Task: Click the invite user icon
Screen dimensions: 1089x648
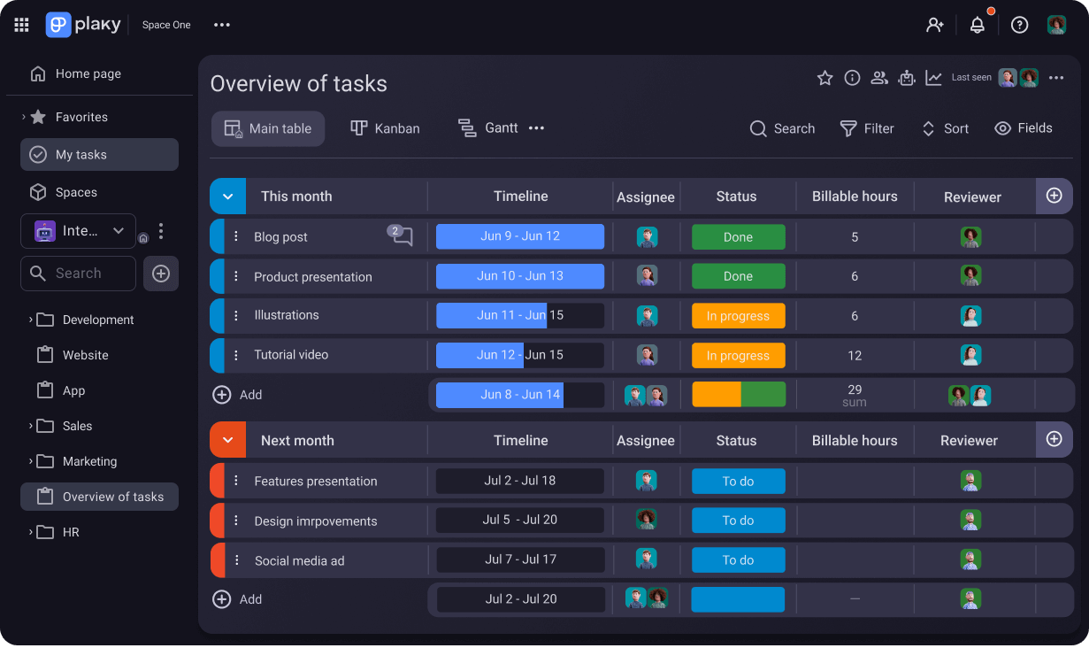Action: coord(935,24)
